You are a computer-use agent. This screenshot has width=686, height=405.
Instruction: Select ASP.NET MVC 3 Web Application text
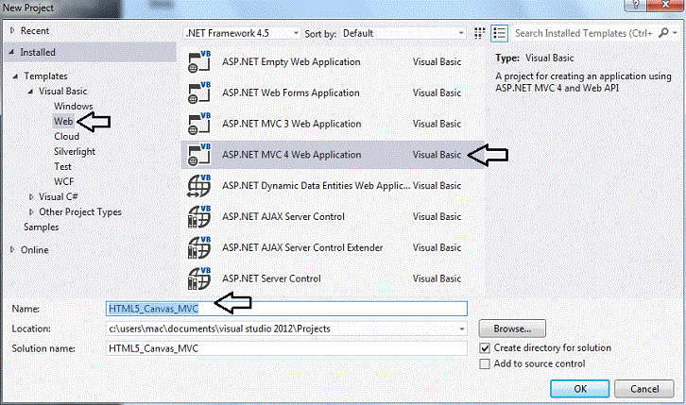pos(291,124)
